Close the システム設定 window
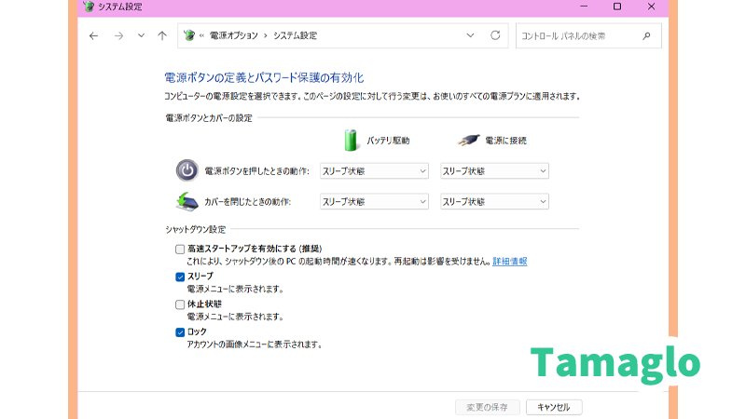This screenshot has height=419, width=746. tap(651, 7)
